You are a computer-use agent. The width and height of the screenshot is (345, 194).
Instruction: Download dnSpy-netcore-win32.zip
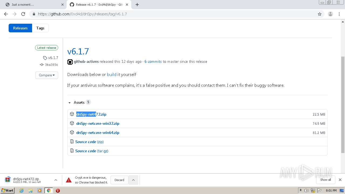(x=98, y=123)
